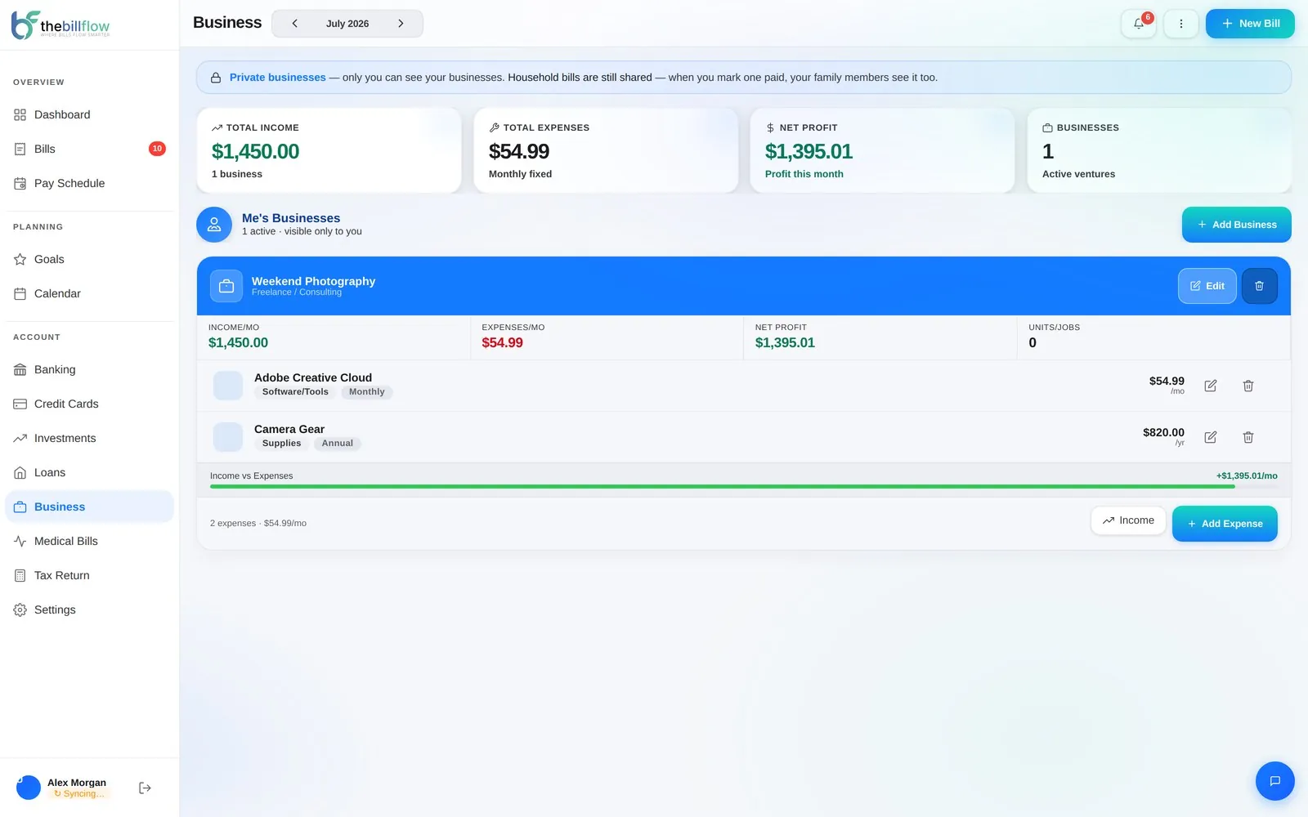Click Add Expense button
Image resolution: width=1308 pixels, height=817 pixels.
1225,524
